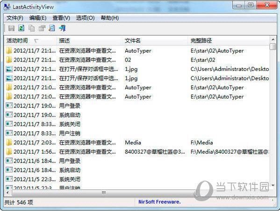Close the LastActivityView window
280x211 pixels.
pos(267,5)
